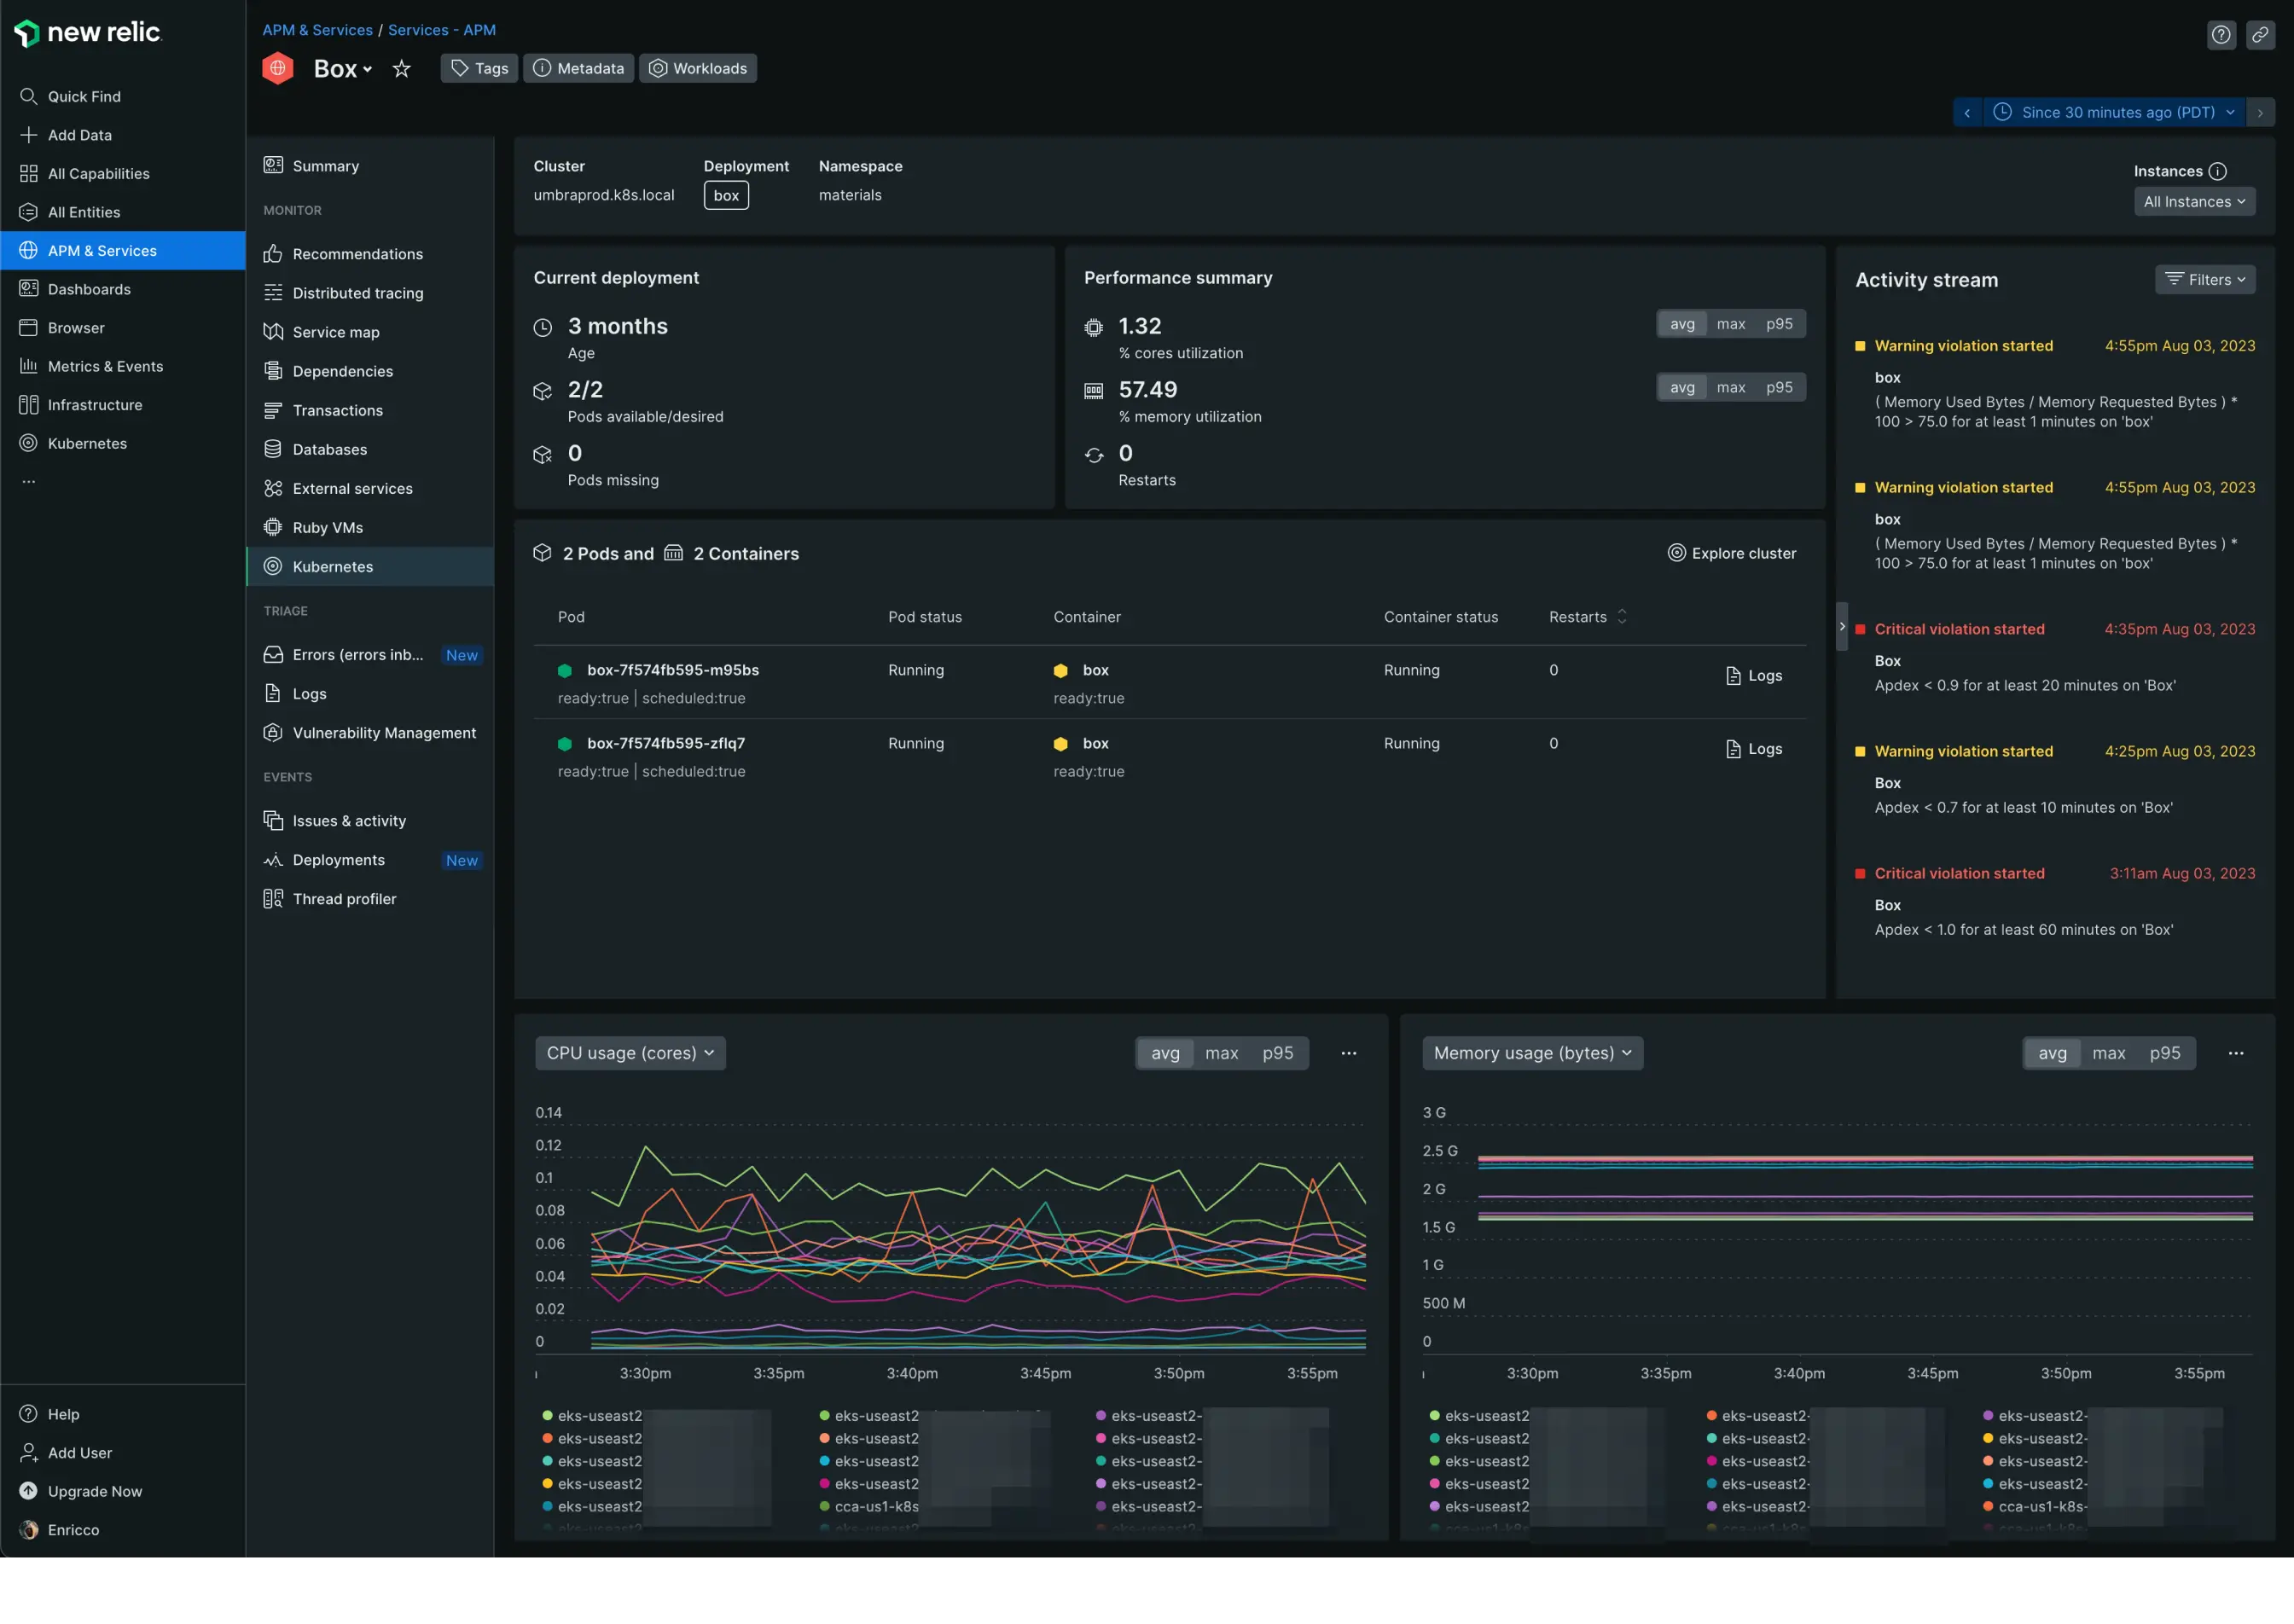Switch Memory usage chart to max

(2108, 1053)
